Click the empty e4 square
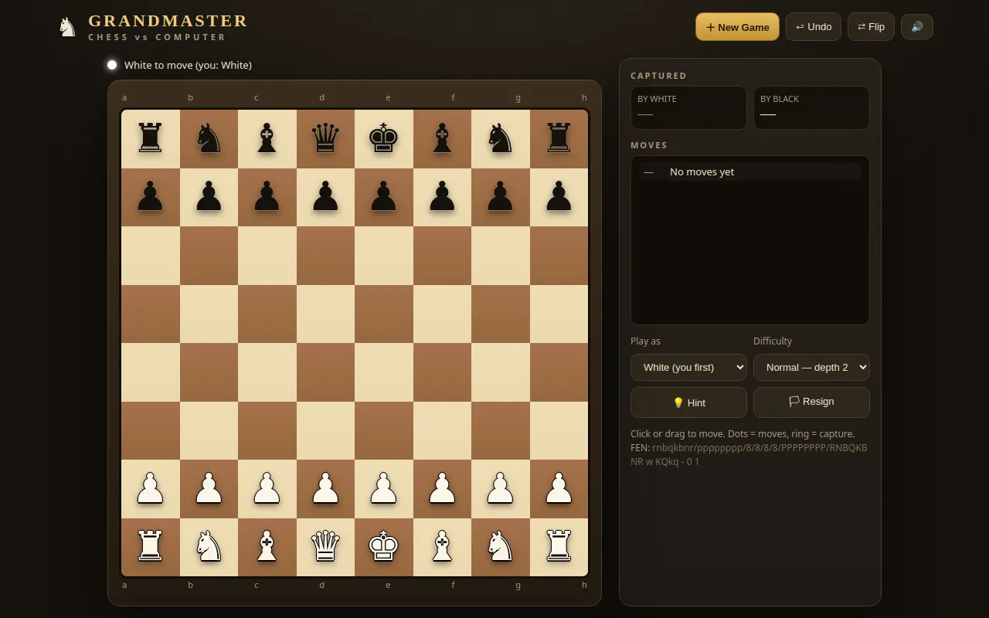 pyautogui.click(x=384, y=372)
